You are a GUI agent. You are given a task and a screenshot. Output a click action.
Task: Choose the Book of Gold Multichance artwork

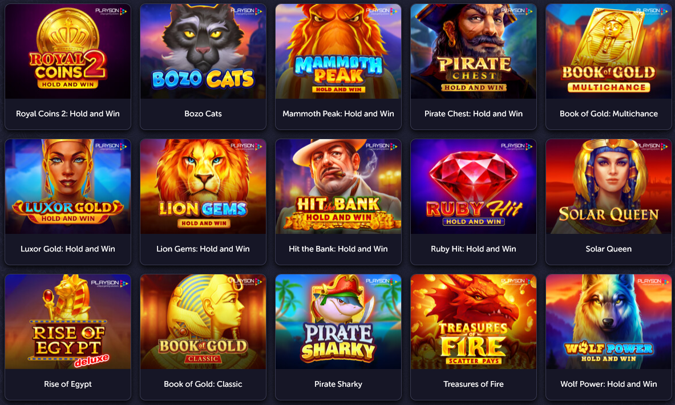[608, 51]
